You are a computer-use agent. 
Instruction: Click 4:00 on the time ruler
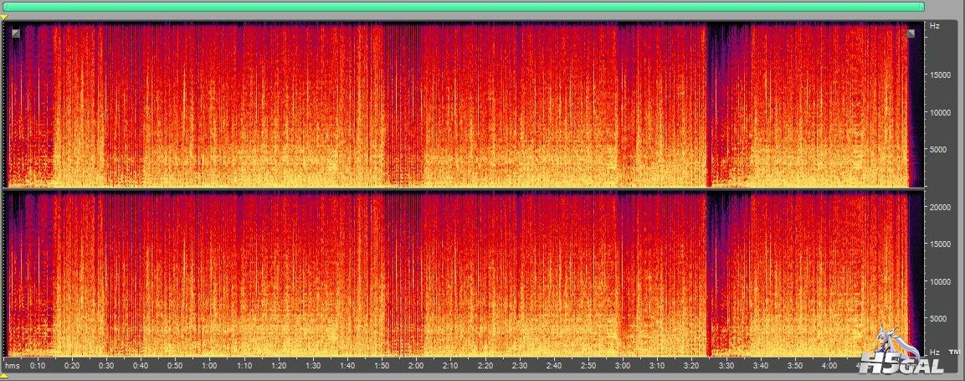(828, 365)
